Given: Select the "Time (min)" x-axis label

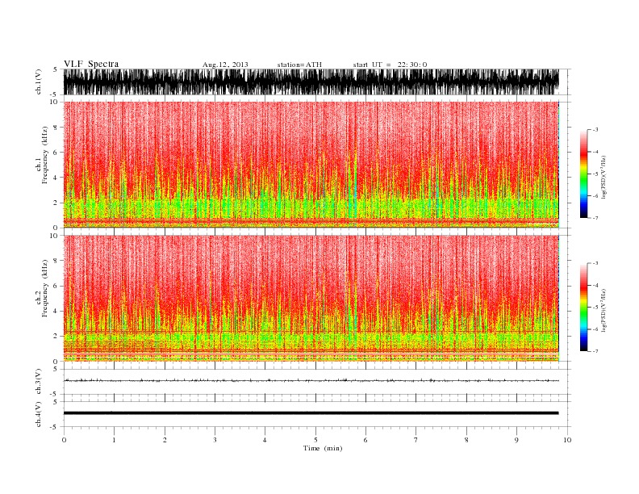Looking at the screenshot, I should [x=323, y=448].
